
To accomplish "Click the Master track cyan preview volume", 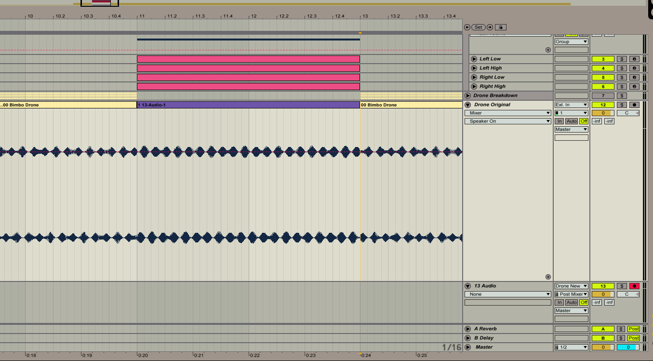I will [x=628, y=348].
